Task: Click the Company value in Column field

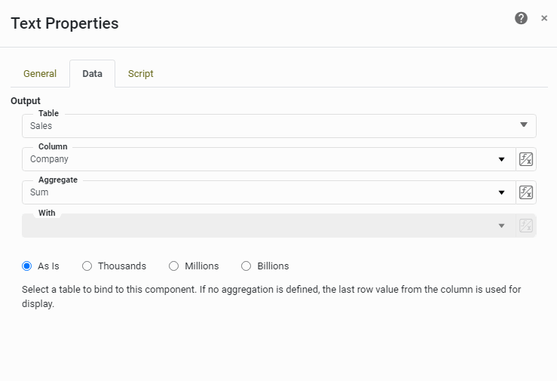Action: [50, 159]
